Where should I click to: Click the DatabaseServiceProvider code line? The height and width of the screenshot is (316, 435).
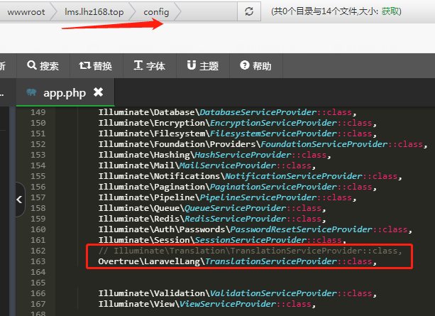click(x=227, y=112)
